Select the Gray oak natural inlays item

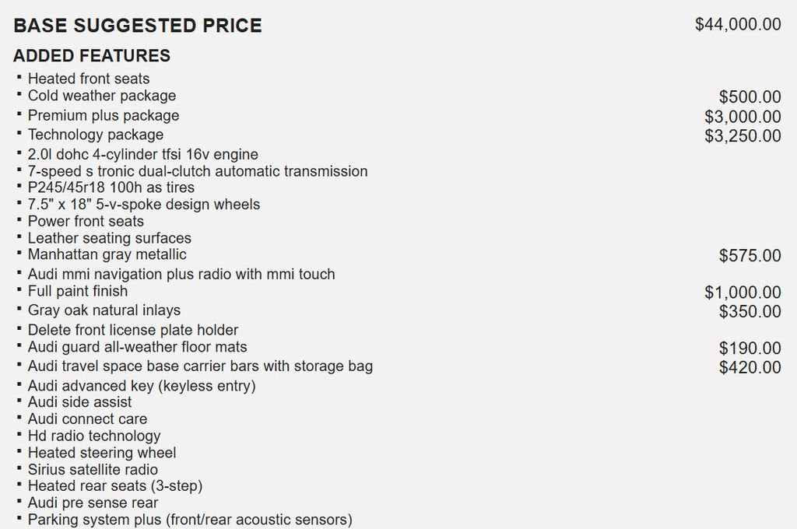click(104, 310)
